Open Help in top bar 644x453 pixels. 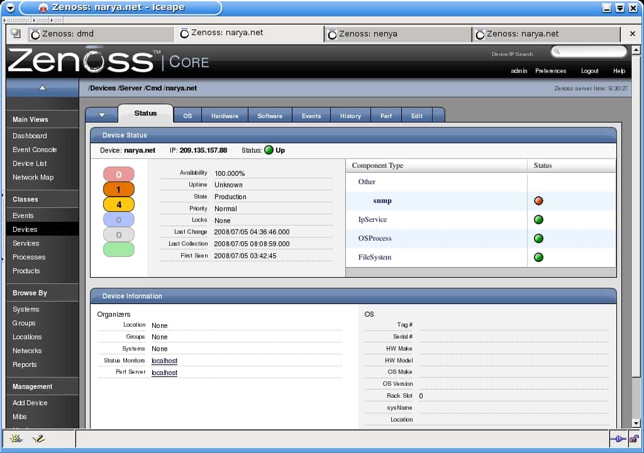tap(619, 71)
